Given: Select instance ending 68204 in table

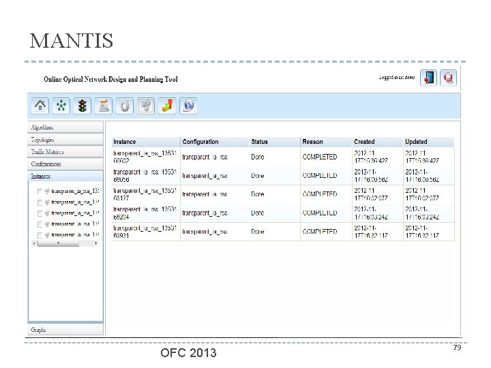Looking at the screenshot, I should pos(145,213).
